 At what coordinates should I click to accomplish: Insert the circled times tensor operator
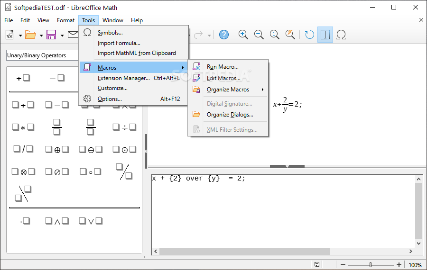(23, 172)
